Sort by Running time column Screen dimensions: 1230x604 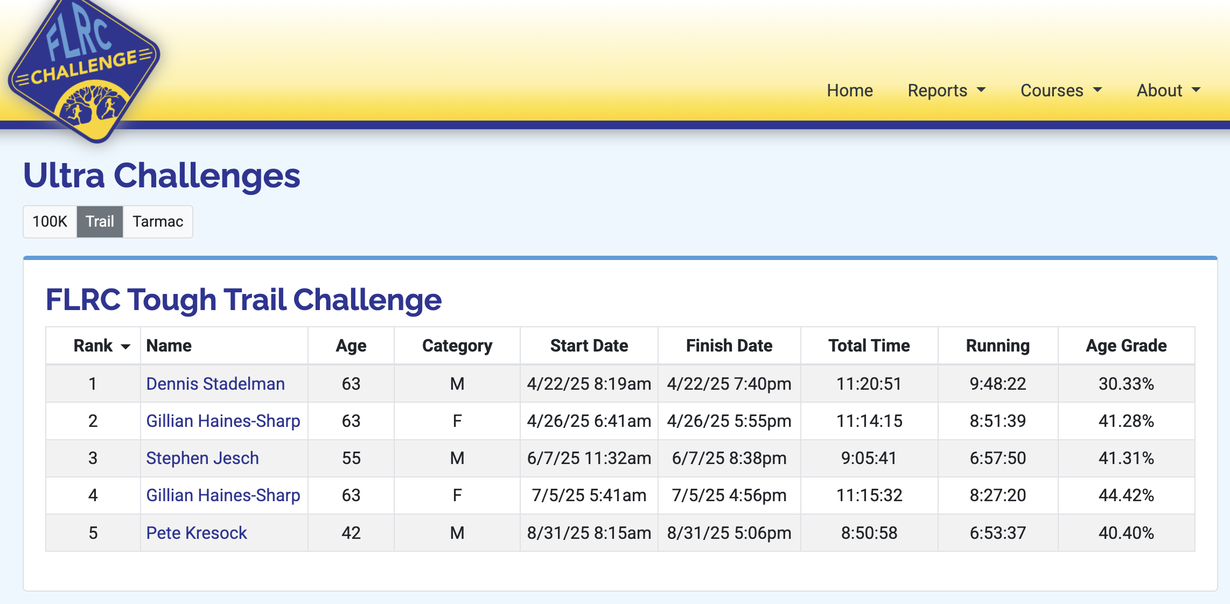tap(998, 346)
